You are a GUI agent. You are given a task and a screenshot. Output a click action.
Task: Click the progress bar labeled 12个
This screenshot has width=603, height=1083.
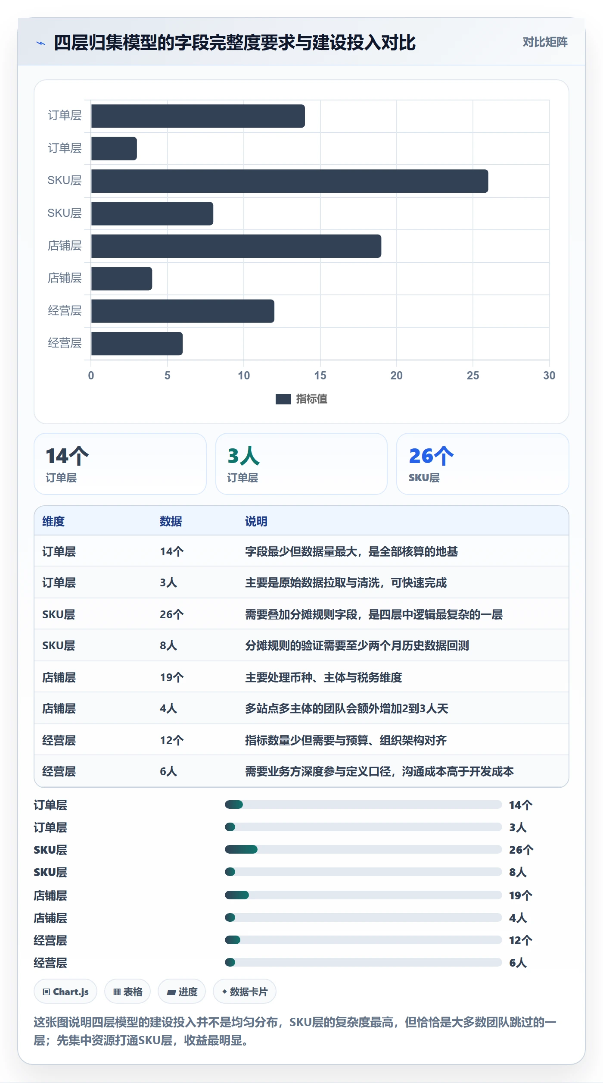click(x=363, y=940)
